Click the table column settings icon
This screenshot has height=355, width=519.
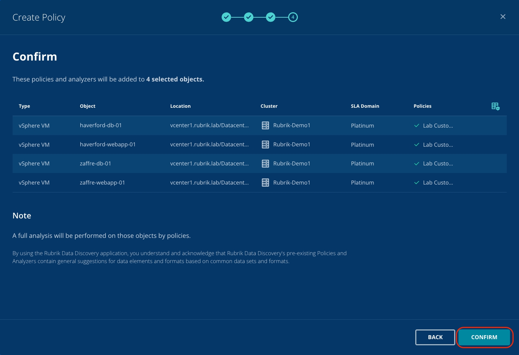point(495,106)
